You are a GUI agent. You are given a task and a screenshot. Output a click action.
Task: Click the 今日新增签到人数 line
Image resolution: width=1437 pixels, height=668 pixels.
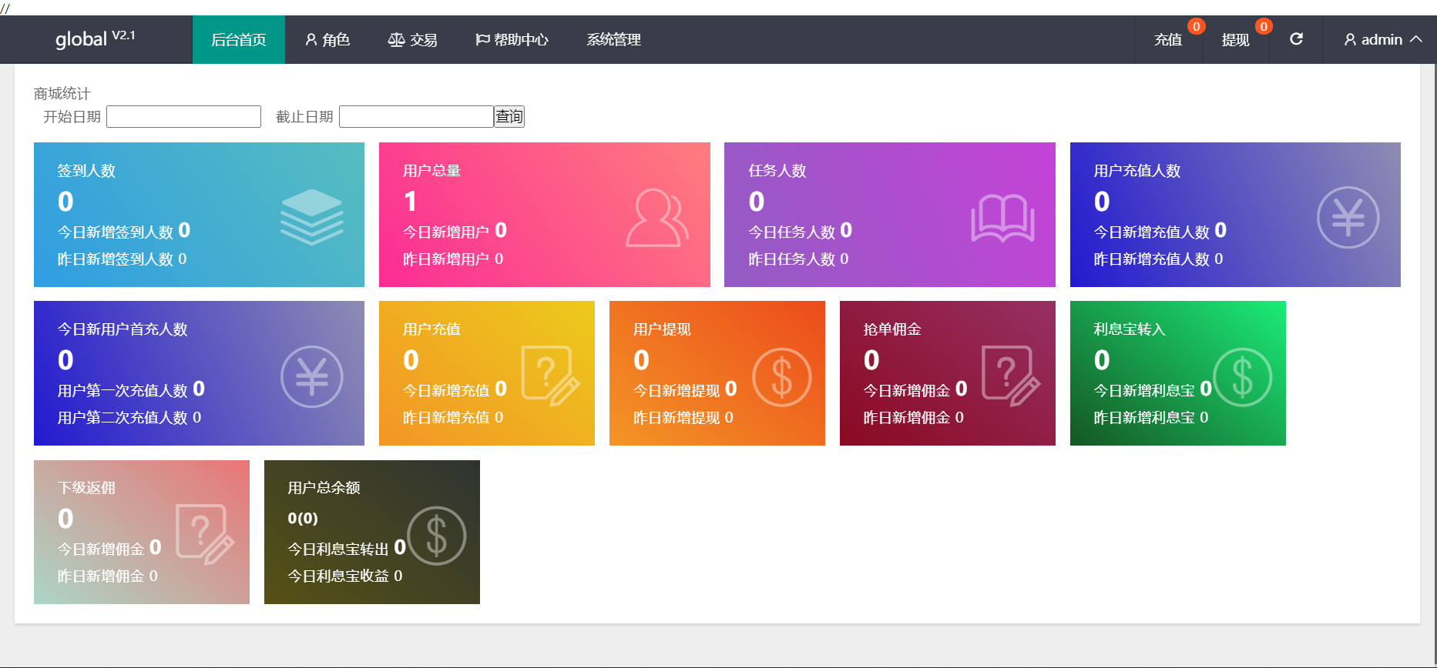click(124, 231)
